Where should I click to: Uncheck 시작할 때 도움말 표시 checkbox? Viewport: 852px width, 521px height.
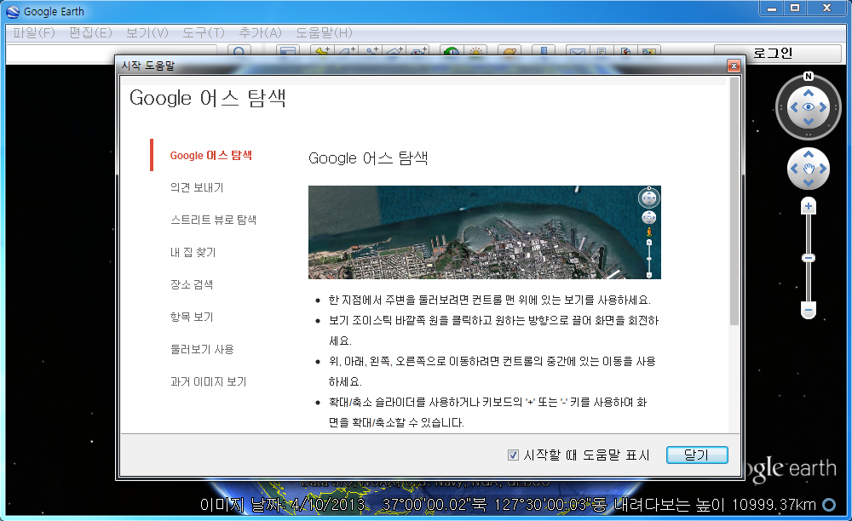513,455
